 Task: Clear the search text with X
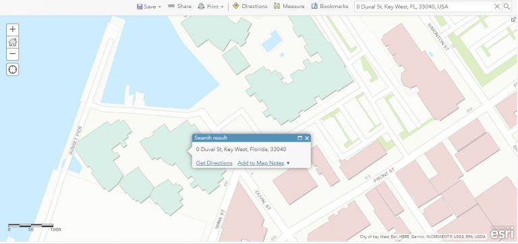tap(497, 6)
